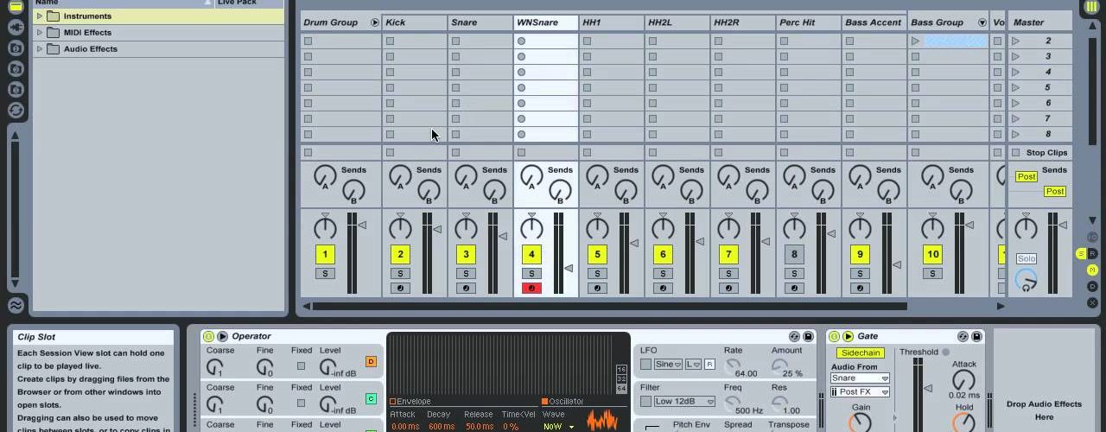Play the Operator device preview button
1106x432 pixels.
tap(222, 336)
